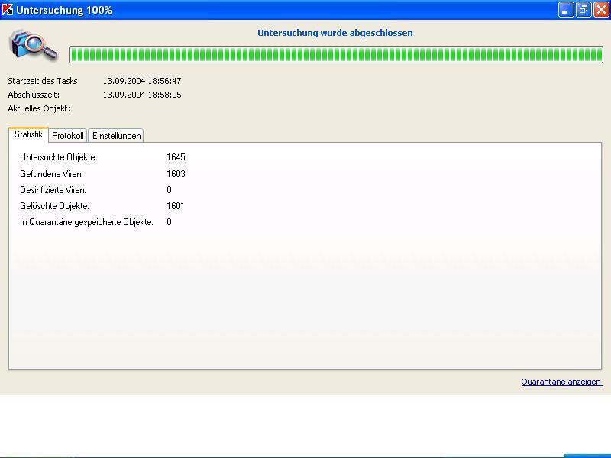Select the Gelöschte Objekte count 1601
Image resolution: width=611 pixels, height=458 pixels.
click(x=176, y=206)
